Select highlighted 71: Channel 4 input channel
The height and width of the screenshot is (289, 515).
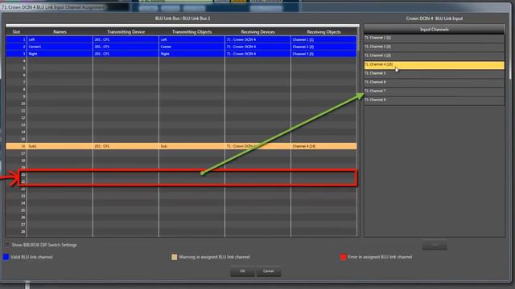(x=435, y=65)
